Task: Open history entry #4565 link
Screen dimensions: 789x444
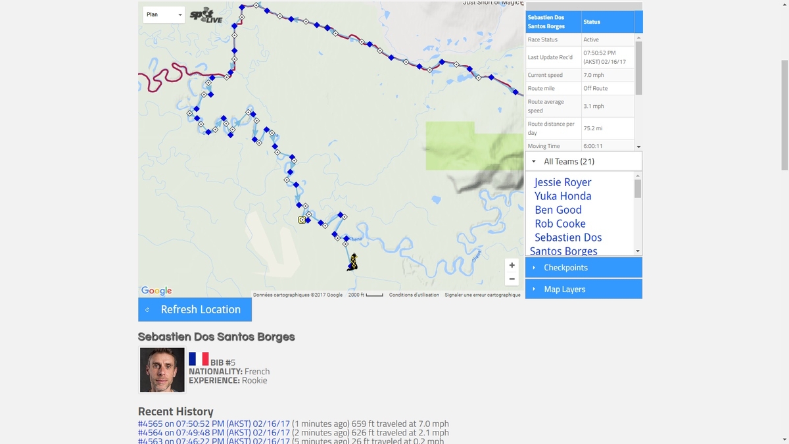Action: coord(214,424)
